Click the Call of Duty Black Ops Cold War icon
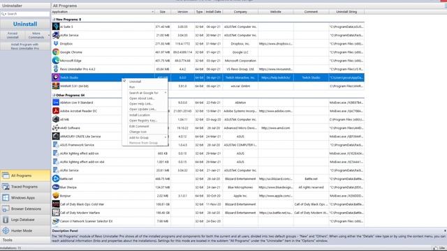 tap(56, 204)
